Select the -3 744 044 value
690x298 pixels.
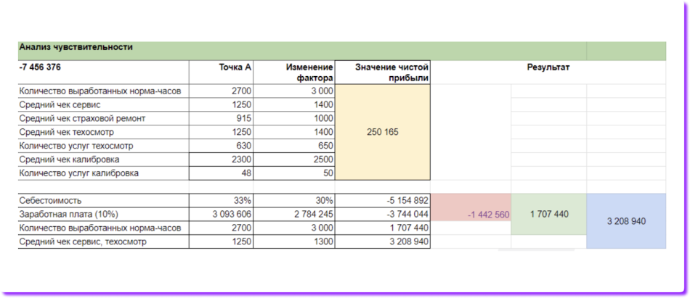(382, 214)
